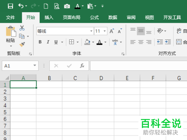Open the phonetic guide dropdown arrow
The image size is (187, 140).
coord(121,42)
